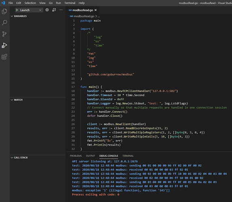This screenshot has width=232, height=202.
Task: Open the Terminal menu
Action: [x=70, y=3]
